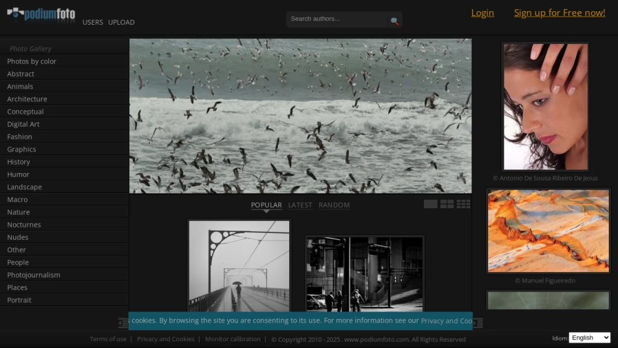This screenshot has height=348, width=618.
Task: Open the Graphics category
Action: coord(64,150)
